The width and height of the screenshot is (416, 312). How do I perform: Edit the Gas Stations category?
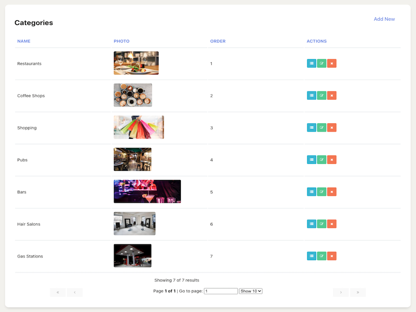point(321,256)
